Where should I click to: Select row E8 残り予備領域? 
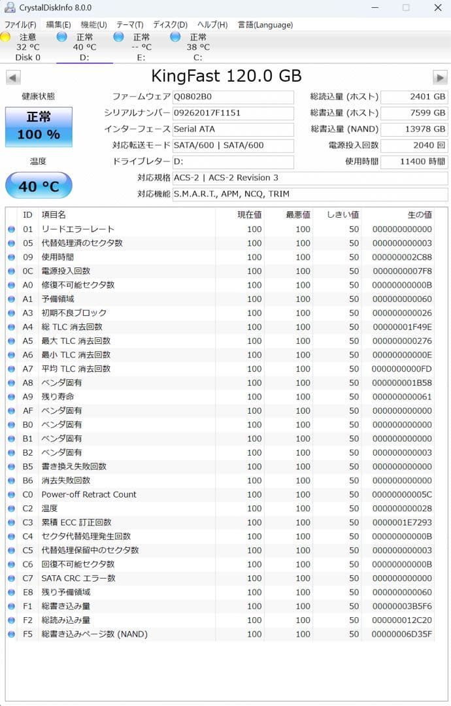point(220,592)
